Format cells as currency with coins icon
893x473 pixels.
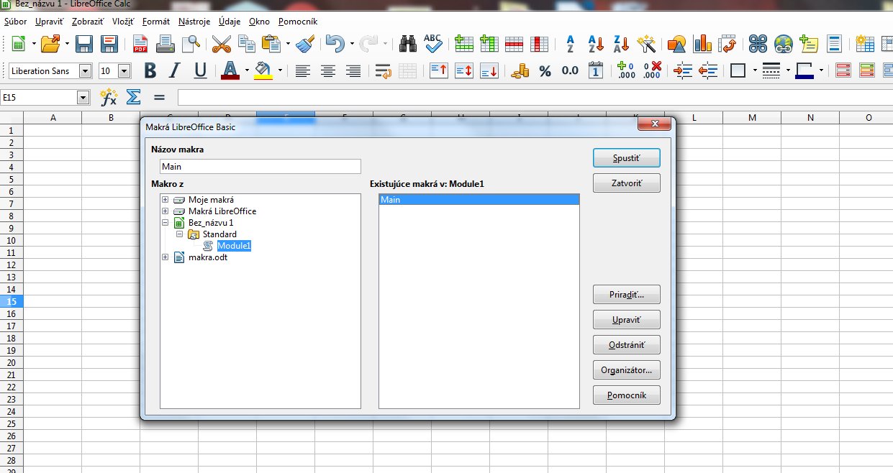click(x=520, y=70)
